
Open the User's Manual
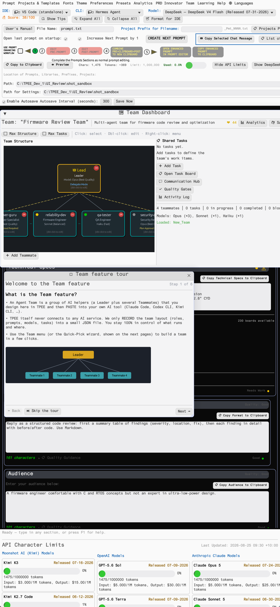pos(19,29)
